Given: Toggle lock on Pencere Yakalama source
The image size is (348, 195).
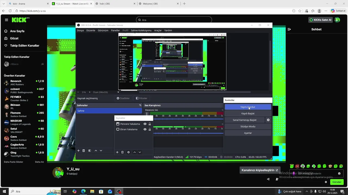Looking at the screenshot, I should pos(150,124).
